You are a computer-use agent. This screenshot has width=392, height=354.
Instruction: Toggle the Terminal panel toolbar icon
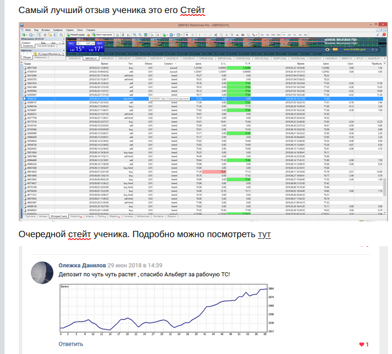[56, 35]
